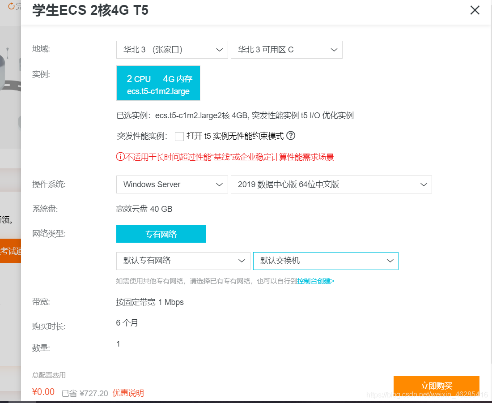
Task: Expand the Windows Server operating system dropdown
Action: pos(172,184)
